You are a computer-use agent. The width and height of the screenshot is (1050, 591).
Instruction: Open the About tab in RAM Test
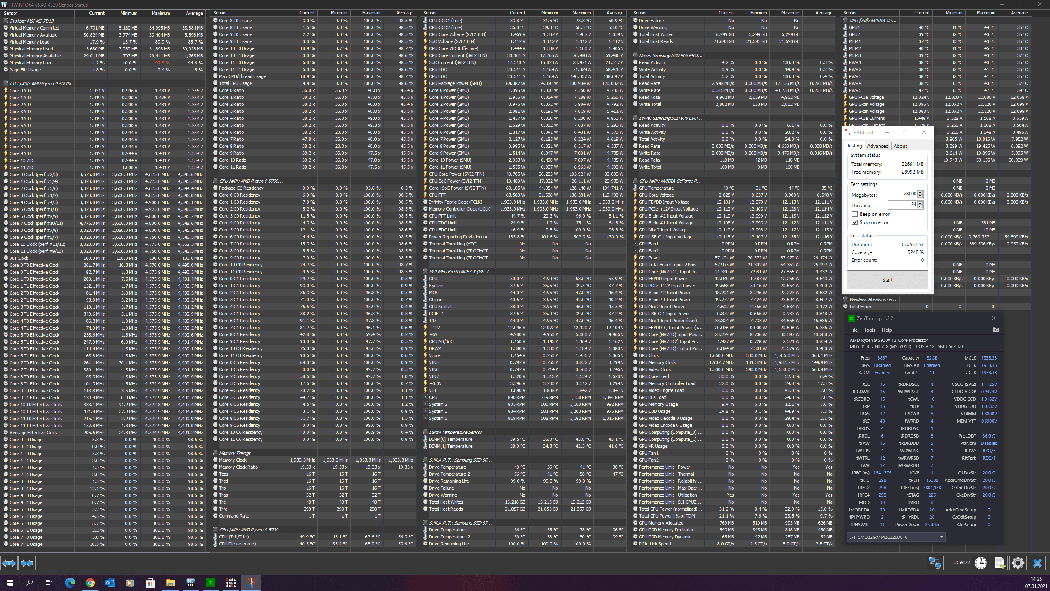point(900,146)
